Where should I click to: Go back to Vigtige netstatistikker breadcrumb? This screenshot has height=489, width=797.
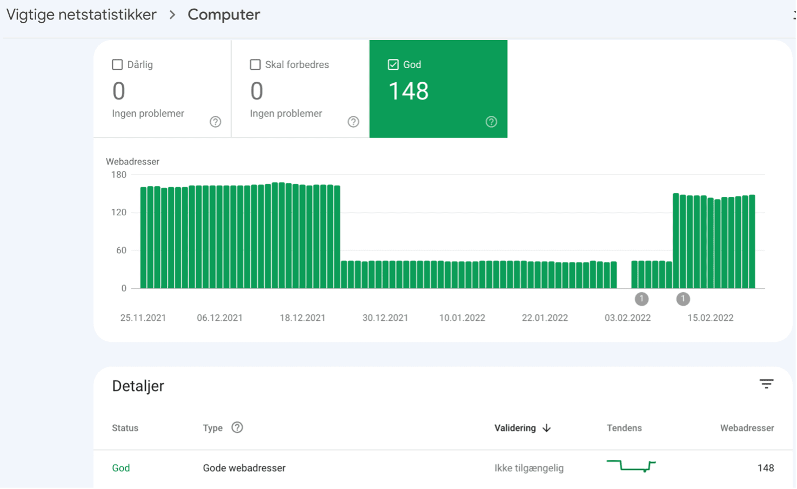tap(81, 15)
